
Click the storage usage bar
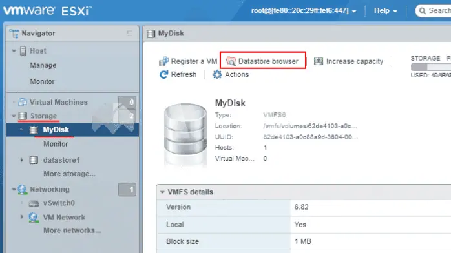click(x=431, y=67)
